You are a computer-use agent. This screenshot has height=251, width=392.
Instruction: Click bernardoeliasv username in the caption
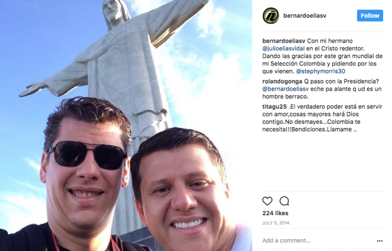(x=284, y=41)
